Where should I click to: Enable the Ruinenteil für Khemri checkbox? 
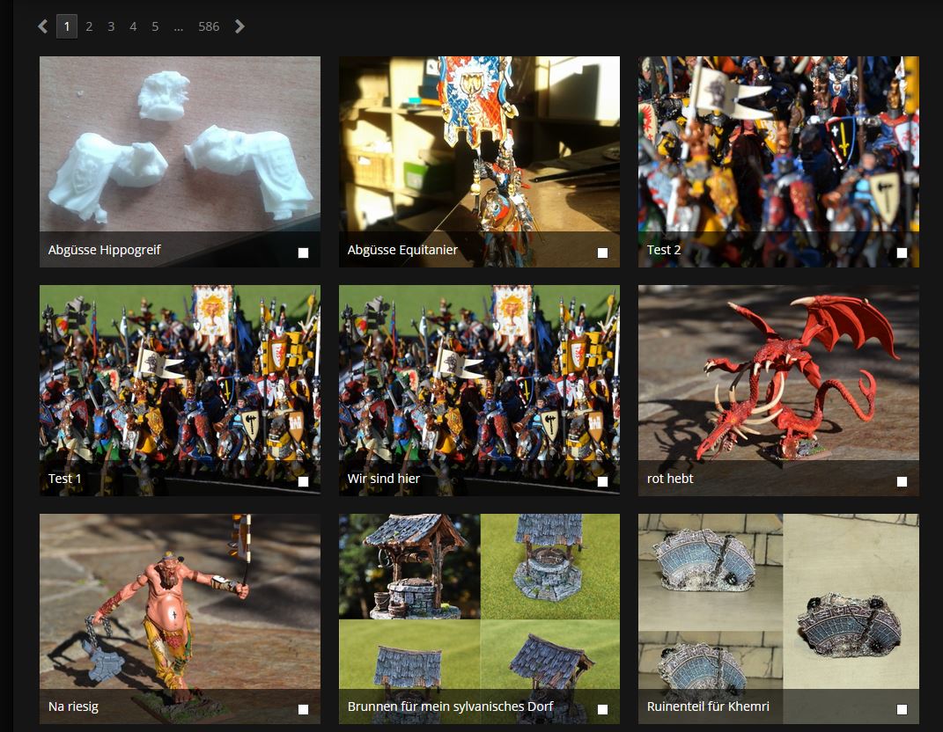tap(902, 709)
